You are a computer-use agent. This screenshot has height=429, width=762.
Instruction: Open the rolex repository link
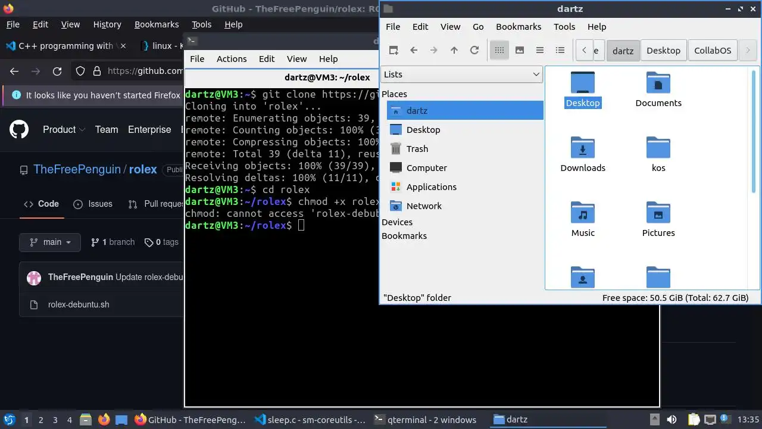pyautogui.click(x=143, y=169)
